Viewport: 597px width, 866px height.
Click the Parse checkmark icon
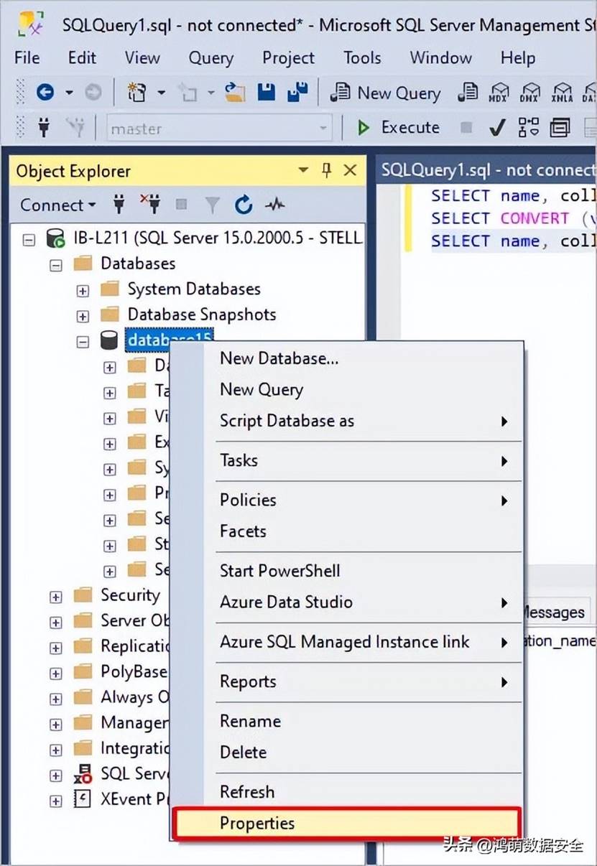pyautogui.click(x=497, y=128)
